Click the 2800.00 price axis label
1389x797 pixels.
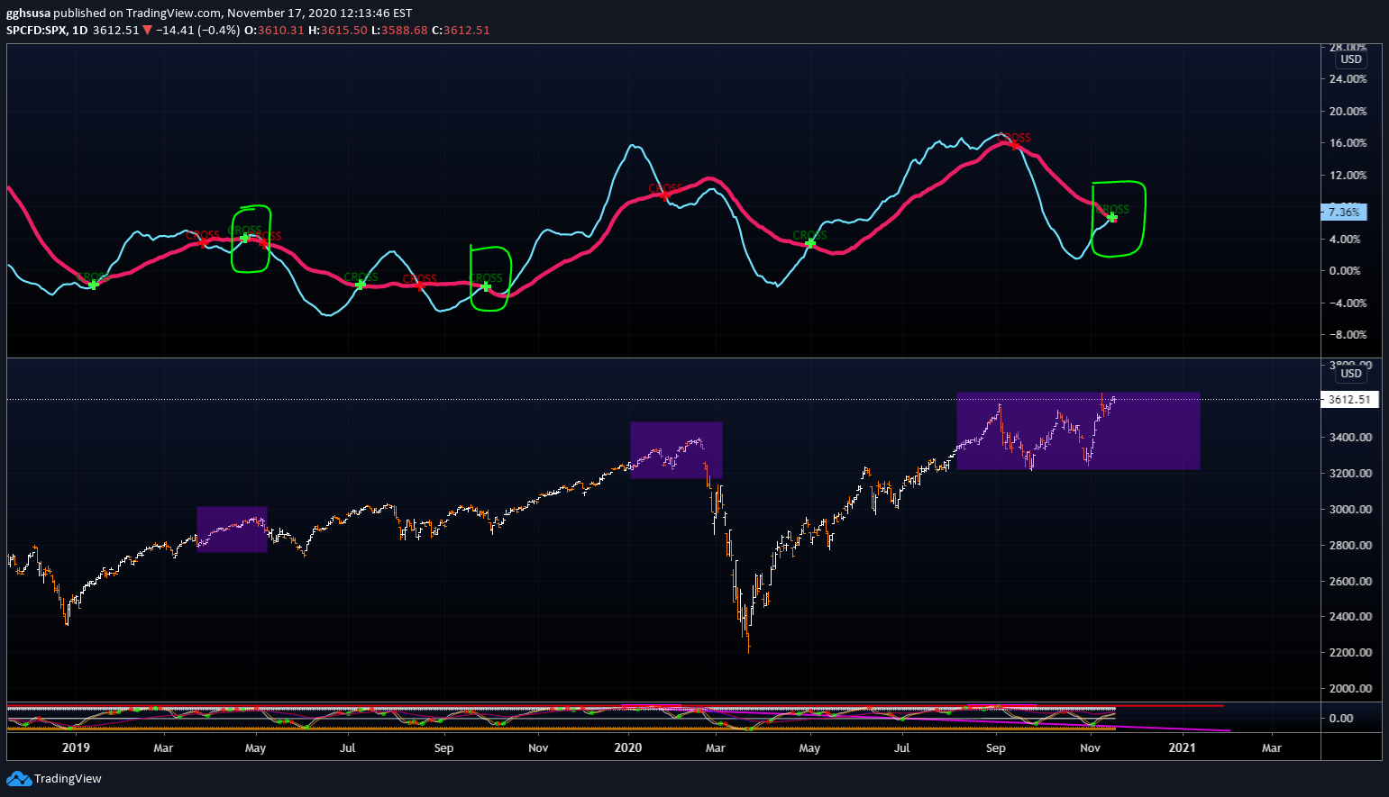pyautogui.click(x=1350, y=546)
